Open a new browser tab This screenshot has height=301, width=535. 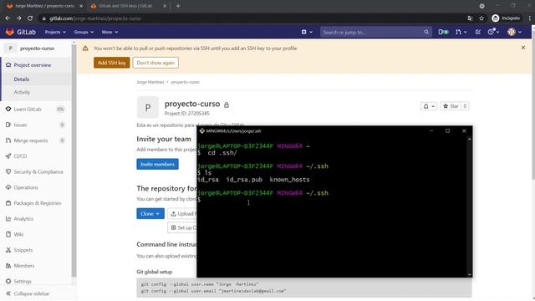click(x=178, y=6)
